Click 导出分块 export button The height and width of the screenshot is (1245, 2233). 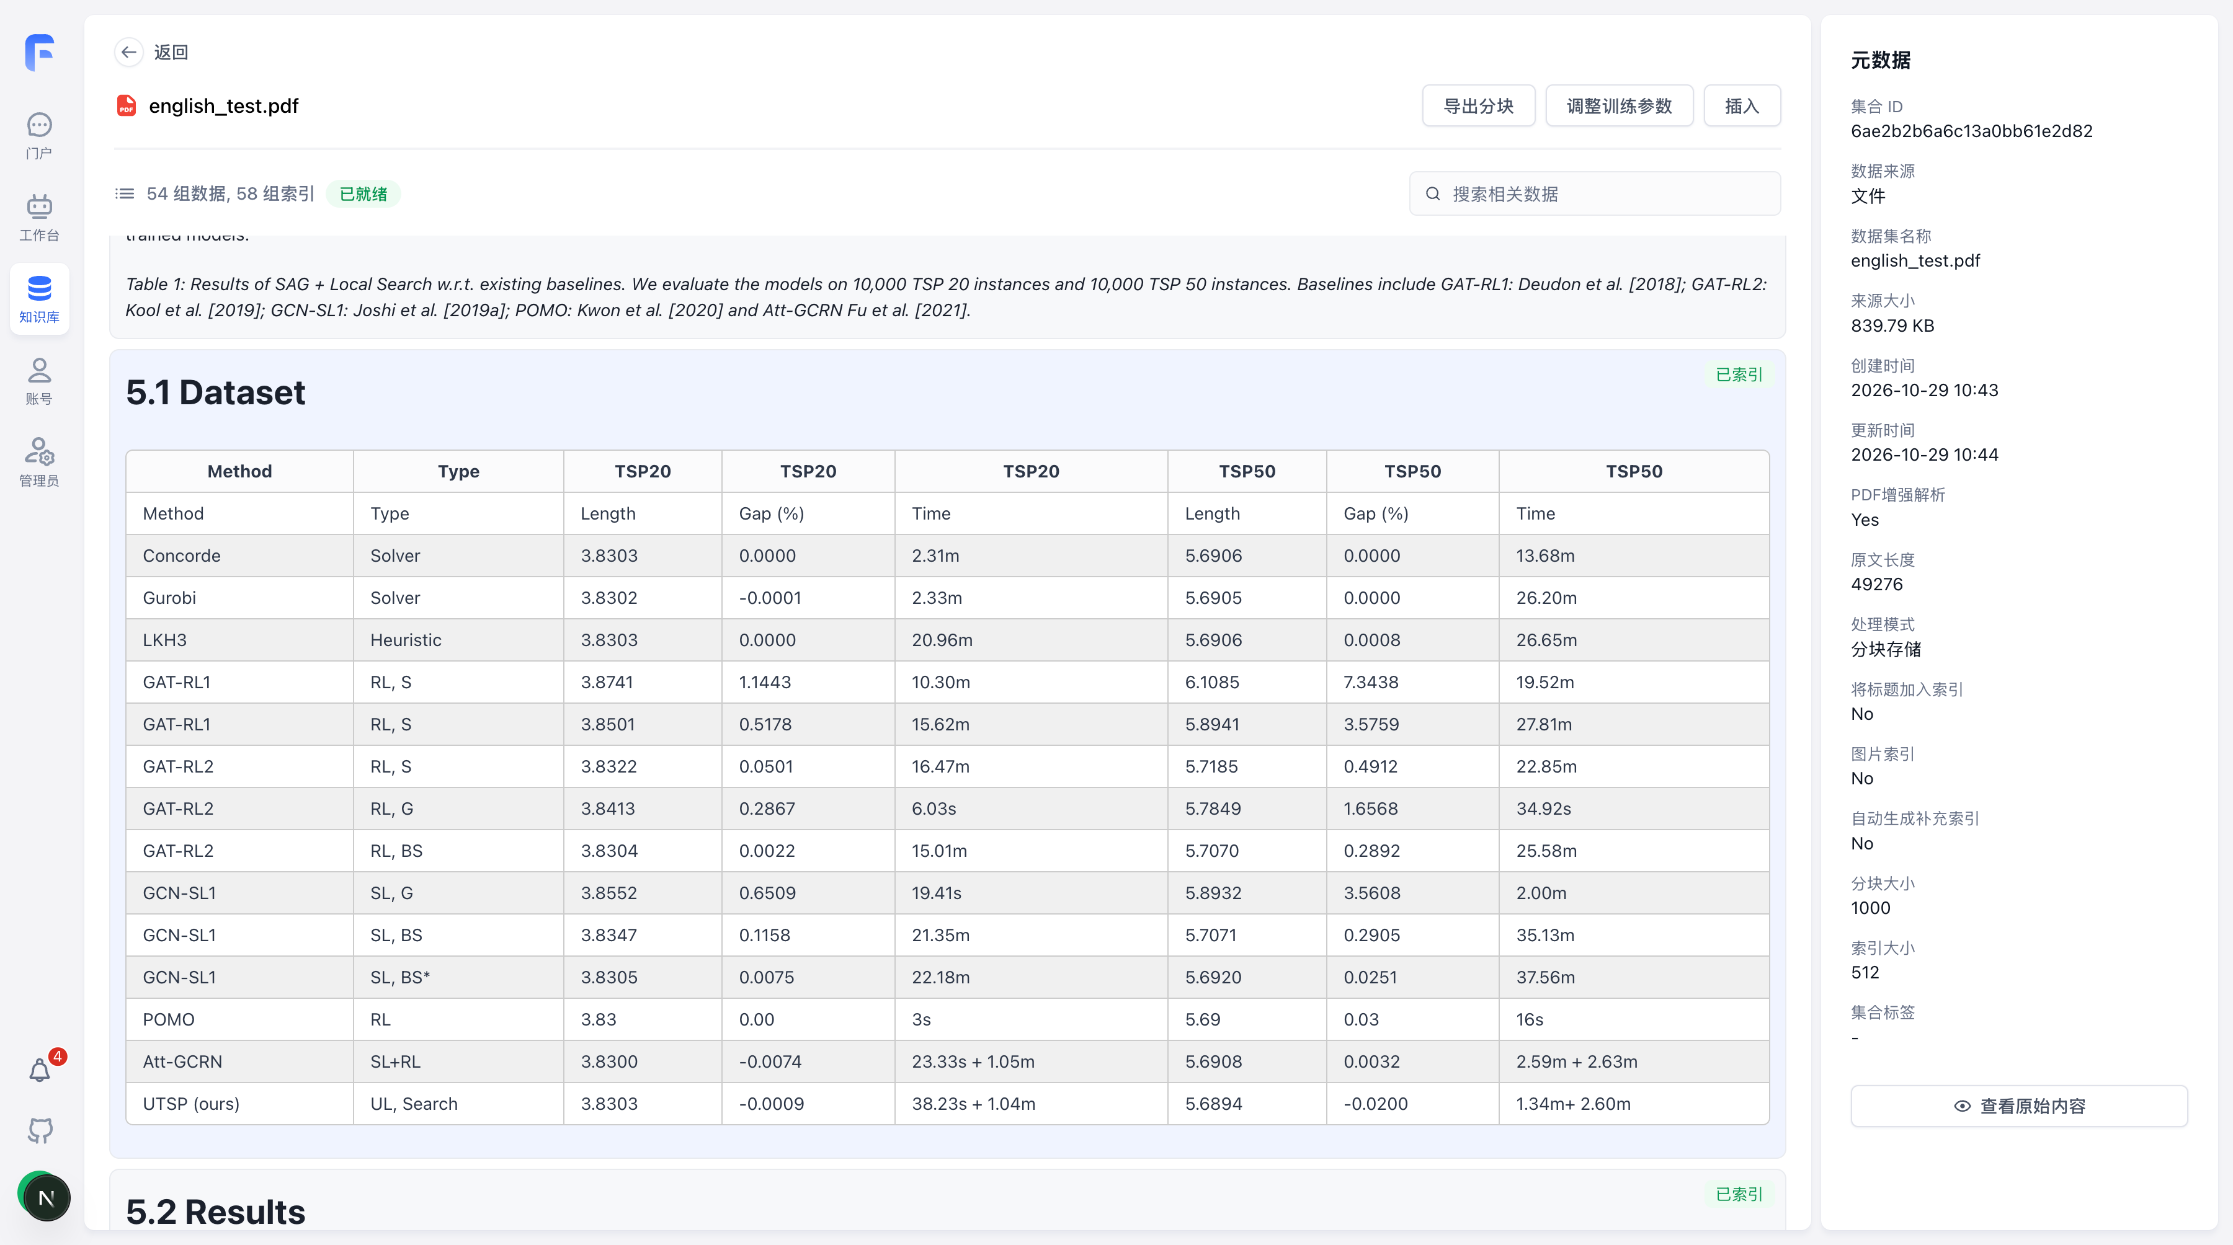pyautogui.click(x=1478, y=105)
